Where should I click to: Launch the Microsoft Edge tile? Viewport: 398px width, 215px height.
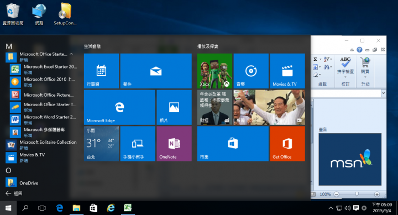119,107
